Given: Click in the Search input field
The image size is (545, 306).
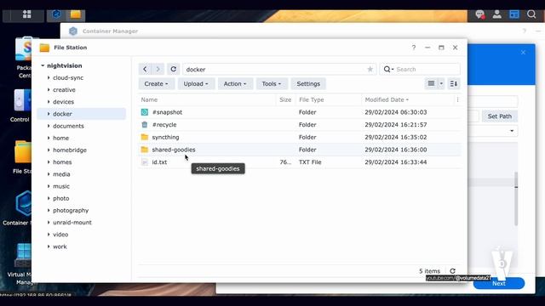Looking at the screenshot, I should (427, 70).
